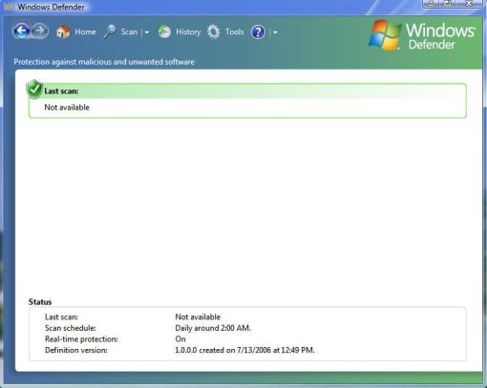Open the Home page label
The width and height of the screenshot is (487, 388).
point(85,31)
